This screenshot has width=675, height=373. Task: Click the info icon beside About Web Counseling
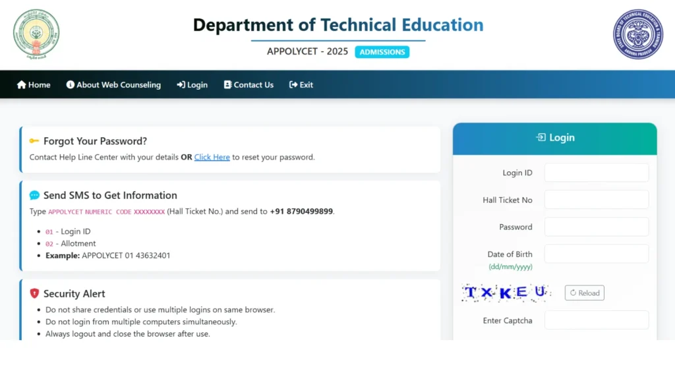70,85
